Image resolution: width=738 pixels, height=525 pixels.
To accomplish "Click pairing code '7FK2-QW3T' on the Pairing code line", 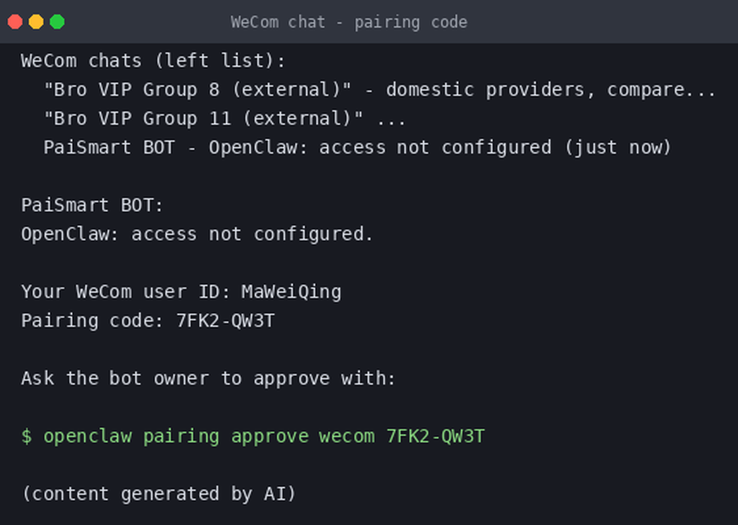I will [225, 321].
